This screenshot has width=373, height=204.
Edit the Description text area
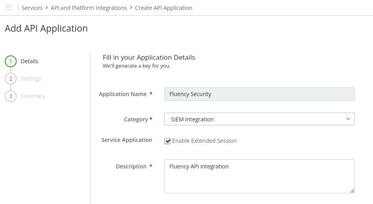click(259, 176)
